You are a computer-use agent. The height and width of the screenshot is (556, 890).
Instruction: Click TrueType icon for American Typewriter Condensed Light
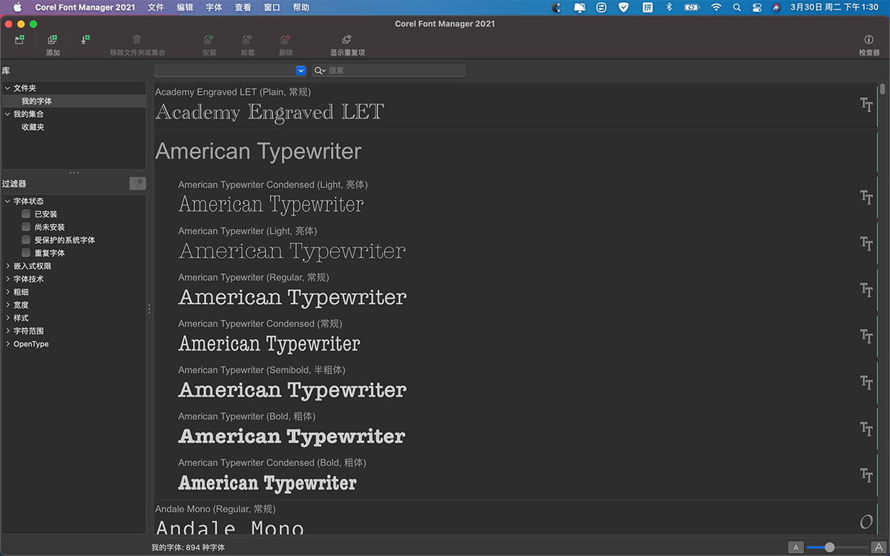(x=866, y=197)
